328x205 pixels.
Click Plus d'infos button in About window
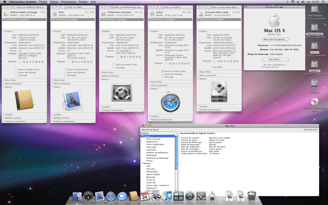pos(275,59)
